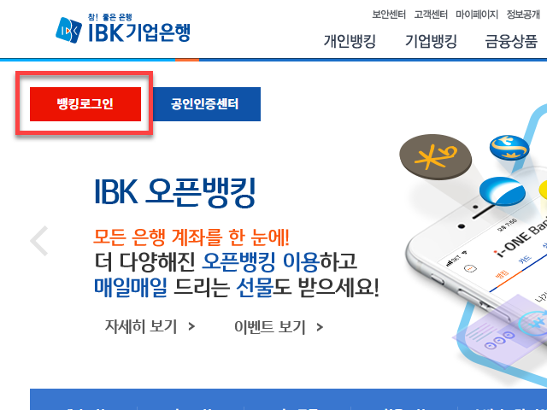Open the 공인인증센터 button
Image resolution: width=547 pixels, height=410 pixels.
pyautogui.click(x=206, y=104)
